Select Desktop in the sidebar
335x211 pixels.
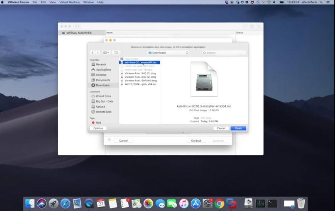coord(101,75)
